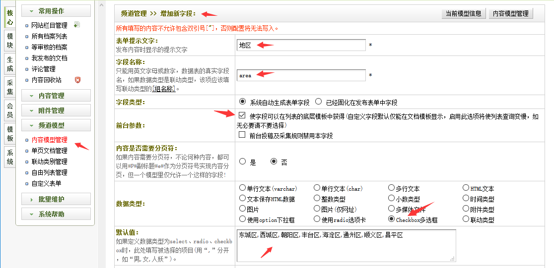
Task: Select the 已经固化在发布表单中字段 radio option
Action: [318, 102]
